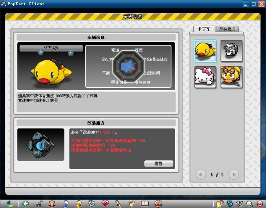Click the 稳定性 stat label
The image size is (266, 208).
108,59
